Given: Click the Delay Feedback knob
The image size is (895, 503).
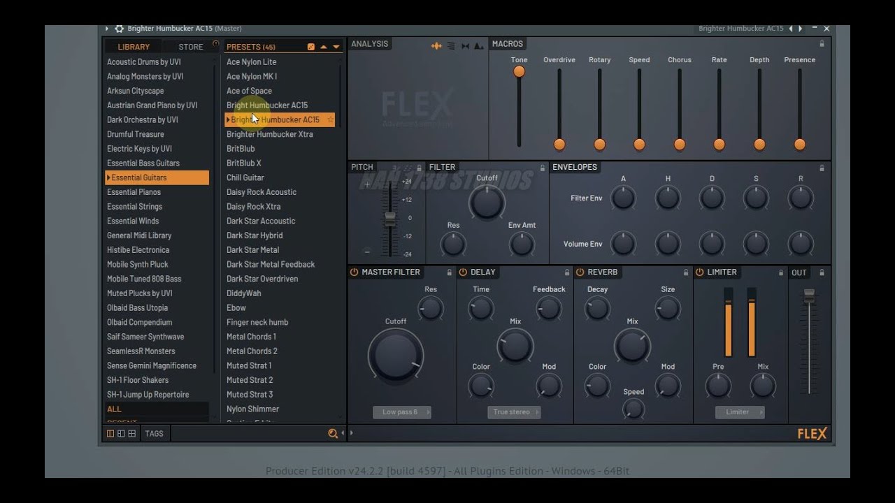Looking at the screenshot, I should point(549,309).
